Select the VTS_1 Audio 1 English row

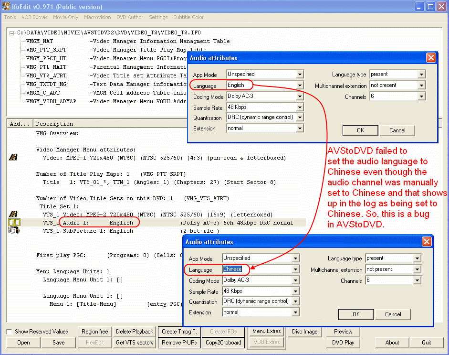pos(157,223)
